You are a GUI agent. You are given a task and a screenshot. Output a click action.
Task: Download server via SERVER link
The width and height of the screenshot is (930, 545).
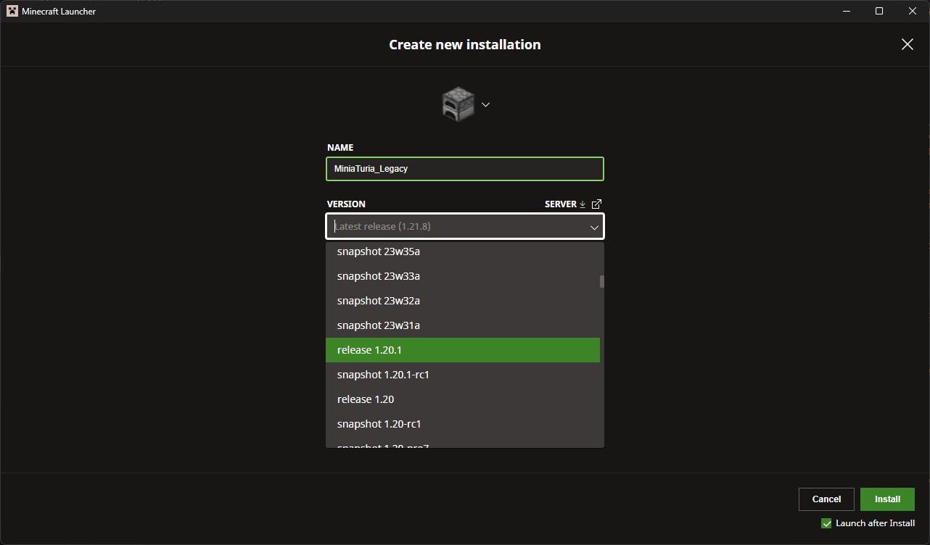click(565, 204)
